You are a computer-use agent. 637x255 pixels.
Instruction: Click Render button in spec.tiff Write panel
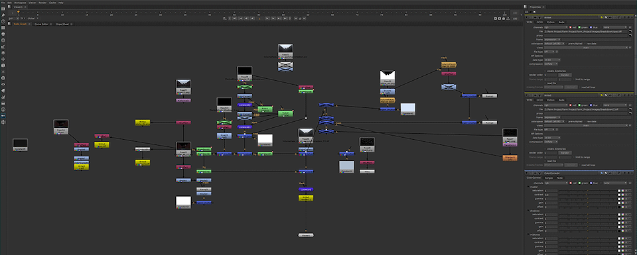point(565,75)
